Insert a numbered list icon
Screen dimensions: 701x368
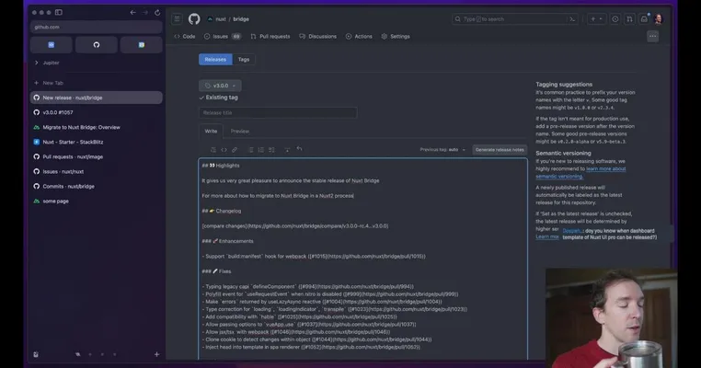(x=260, y=150)
